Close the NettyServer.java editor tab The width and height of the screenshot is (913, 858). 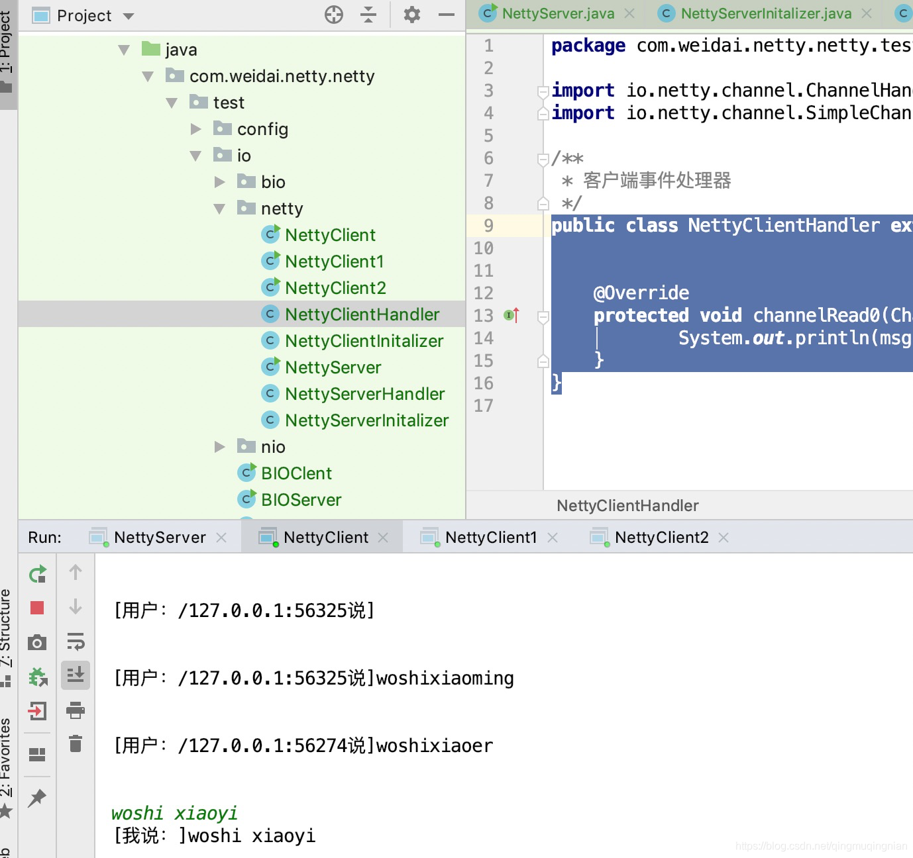629,13
